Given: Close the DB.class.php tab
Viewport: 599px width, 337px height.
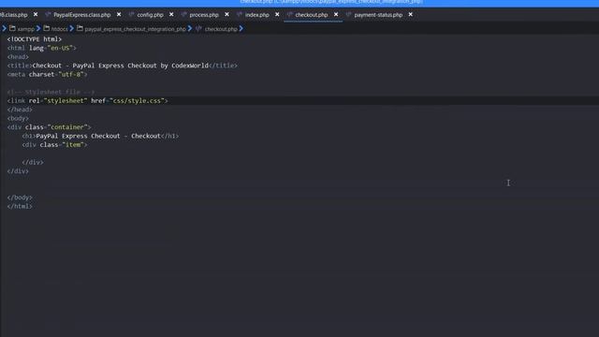Looking at the screenshot, I should (36, 15).
